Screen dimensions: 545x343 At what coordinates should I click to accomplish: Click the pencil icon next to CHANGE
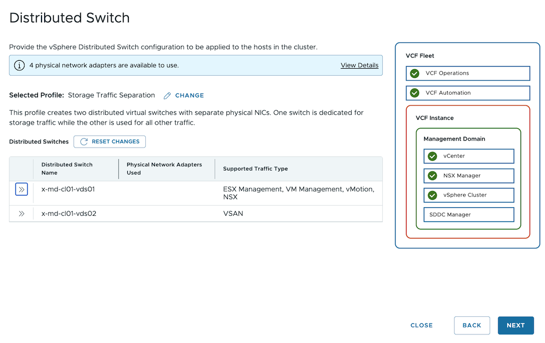click(x=167, y=96)
